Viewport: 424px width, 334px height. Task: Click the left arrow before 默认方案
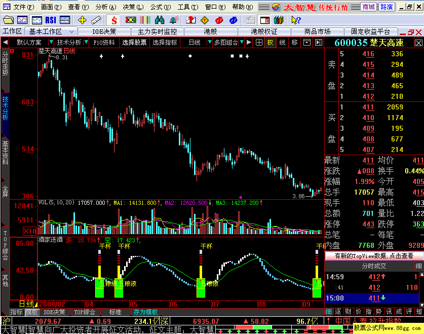click(x=5, y=42)
